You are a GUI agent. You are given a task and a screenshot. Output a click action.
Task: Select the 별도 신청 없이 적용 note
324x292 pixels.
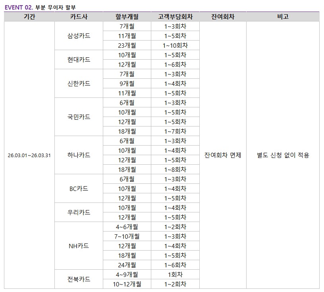(x=283, y=155)
